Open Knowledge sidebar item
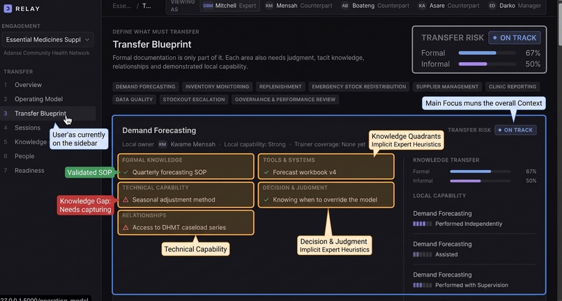The height and width of the screenshot is (301, 562). (x=31, y=142)
